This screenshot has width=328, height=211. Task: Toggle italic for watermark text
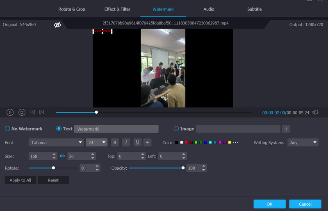(x=126, y=142)
